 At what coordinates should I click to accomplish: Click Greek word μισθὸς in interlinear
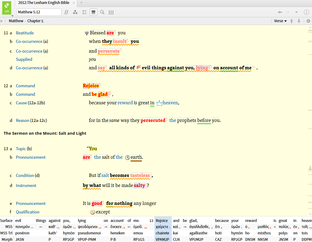[x=263, y=227]
